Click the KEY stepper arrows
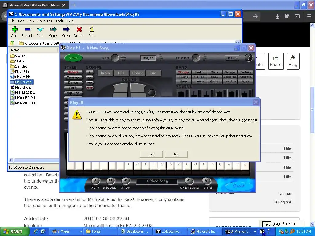This screenshot has height=236, width=315. pyautogui.click(x=123, y=58)
